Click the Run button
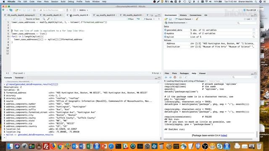The height and width of the screenshot is (151, 269). coord(131,19)
